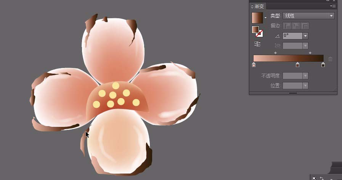Click the Reverse Gradient icon
The height and width of the screenshot is (180, 342).
(257, 44)
